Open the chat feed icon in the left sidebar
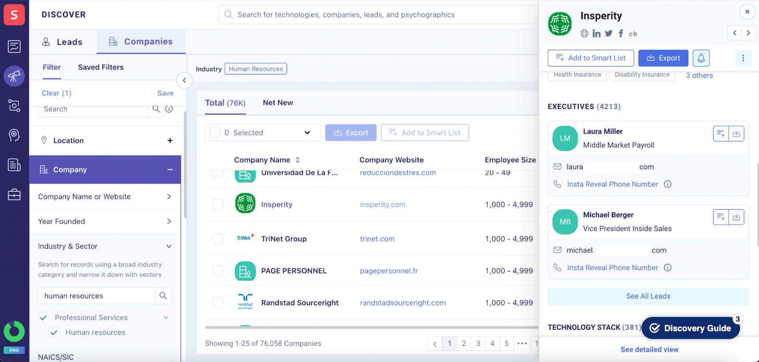 14,46
